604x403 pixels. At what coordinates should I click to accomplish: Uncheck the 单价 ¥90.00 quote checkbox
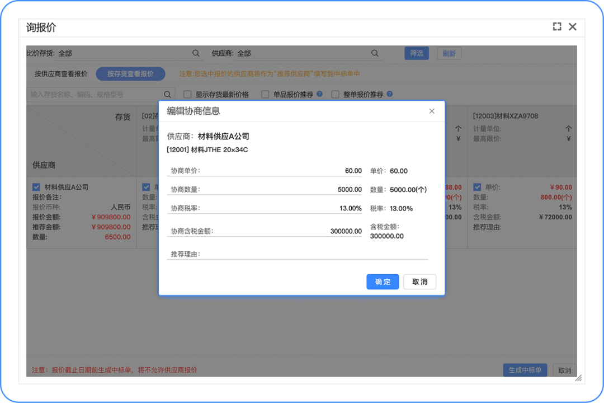(x=477, y=187)
